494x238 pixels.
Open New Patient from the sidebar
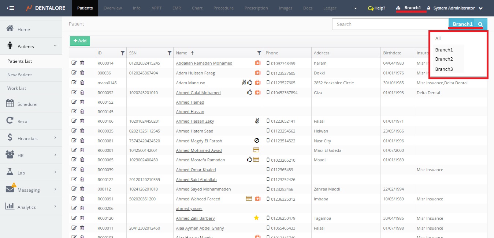20,75
